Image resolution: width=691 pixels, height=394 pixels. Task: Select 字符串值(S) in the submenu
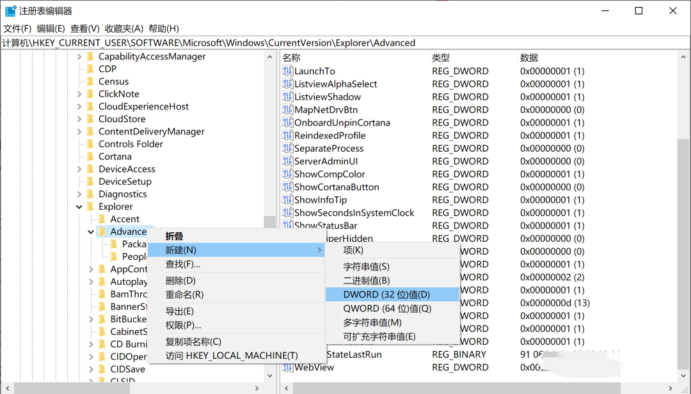coord(392,267)
